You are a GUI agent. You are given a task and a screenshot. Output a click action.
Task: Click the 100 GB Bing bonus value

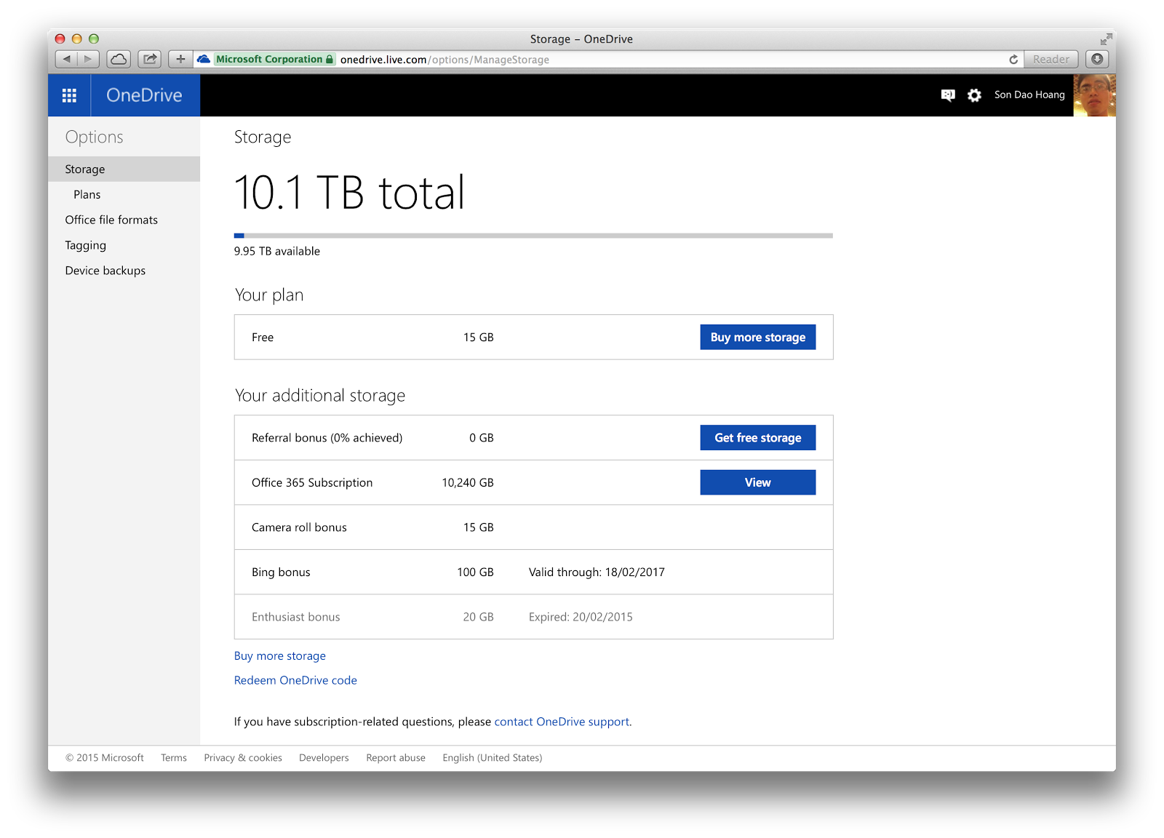click(x=475, y=572)
